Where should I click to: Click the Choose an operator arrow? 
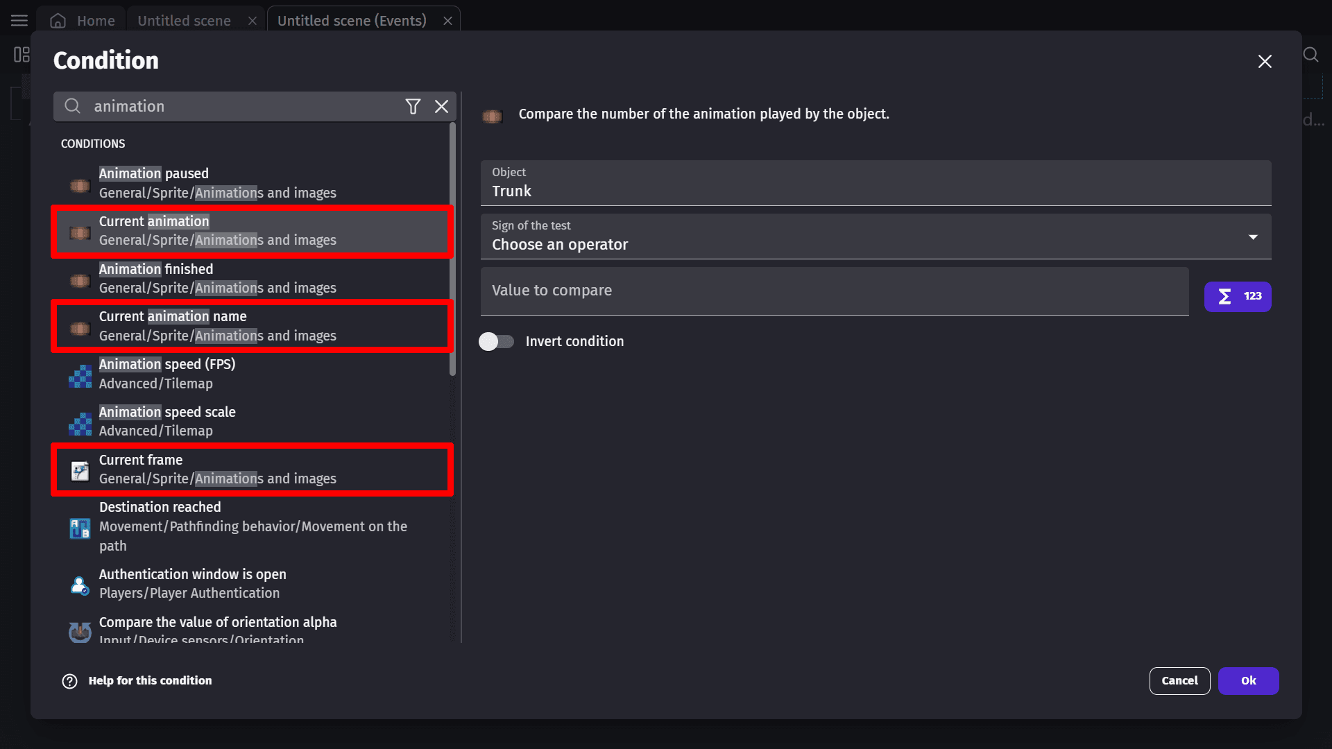tap(1253, 237)
